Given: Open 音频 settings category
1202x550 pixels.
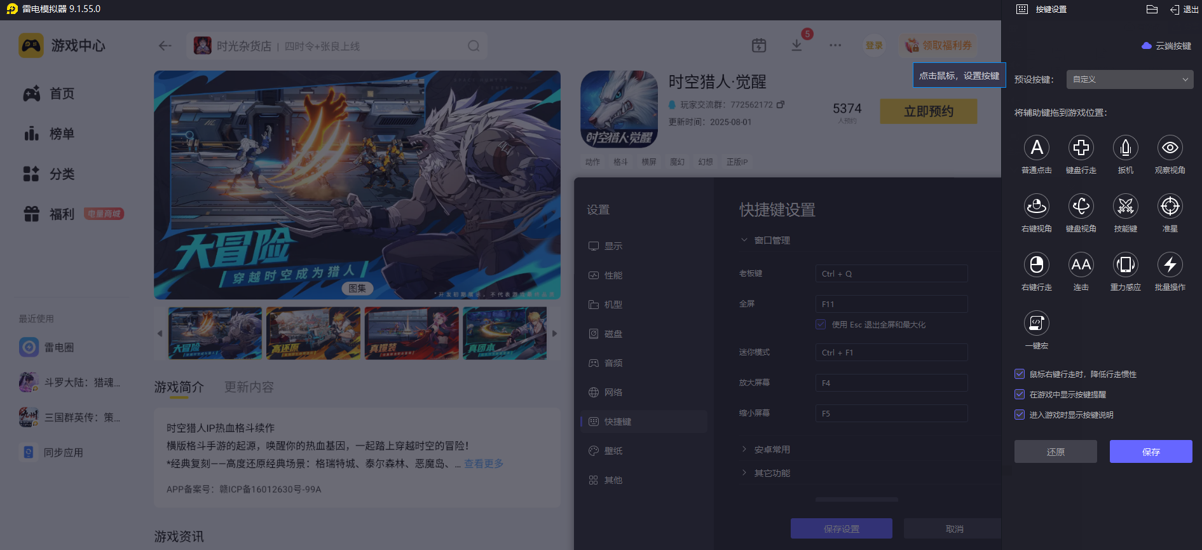Looking at the screenshot, I should tap(644, 363).
